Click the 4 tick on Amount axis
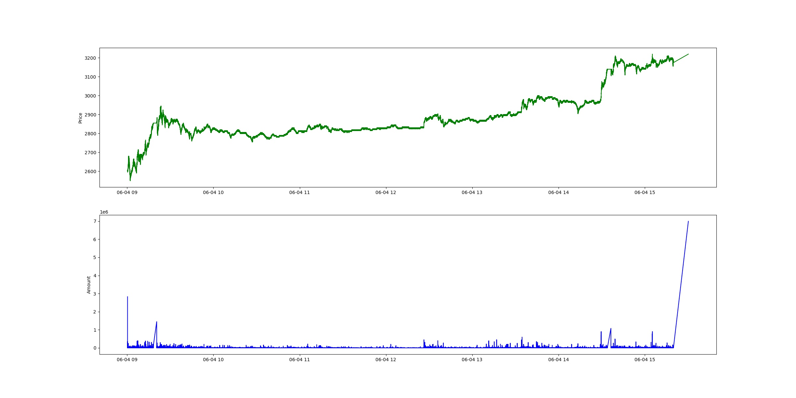 [x=95, y=276]
